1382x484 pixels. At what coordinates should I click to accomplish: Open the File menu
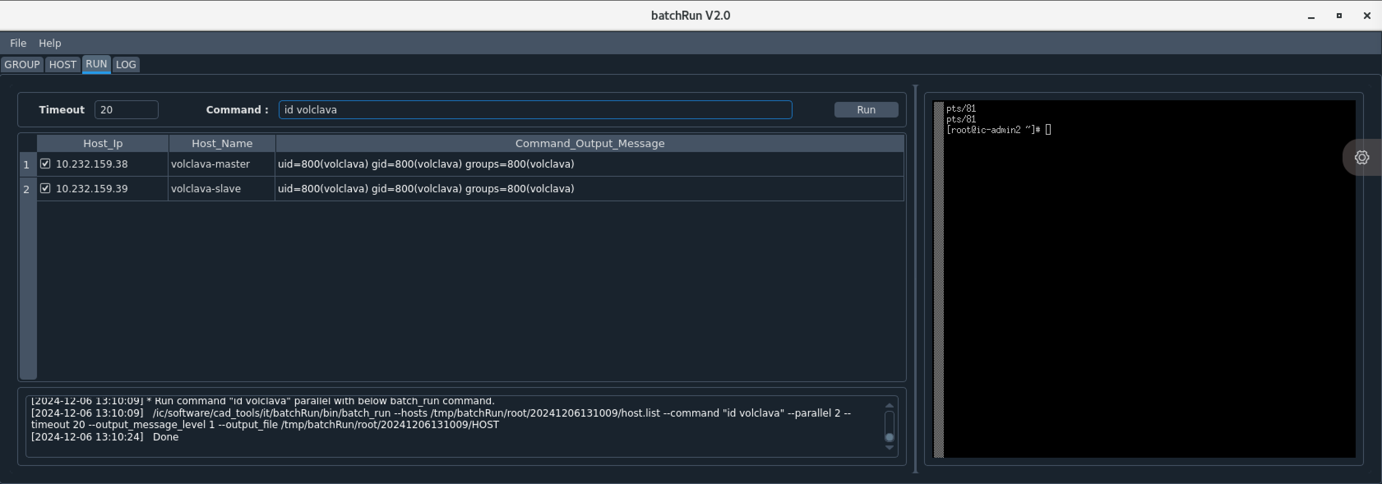tap(18, 43)
